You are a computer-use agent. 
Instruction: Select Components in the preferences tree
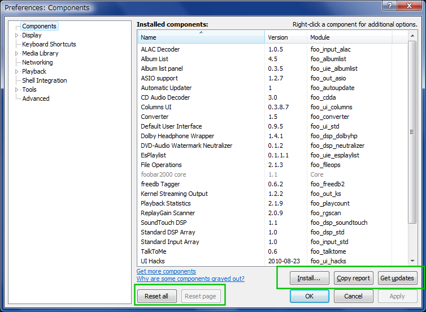[39, 26]
